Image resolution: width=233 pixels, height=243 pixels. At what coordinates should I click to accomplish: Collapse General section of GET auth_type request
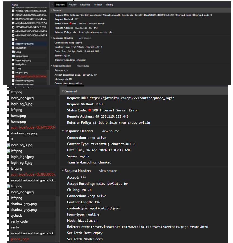click(51, 10)
